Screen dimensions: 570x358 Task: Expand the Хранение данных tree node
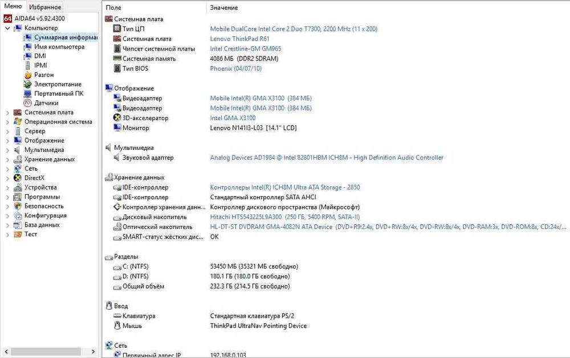coord(7,159)
